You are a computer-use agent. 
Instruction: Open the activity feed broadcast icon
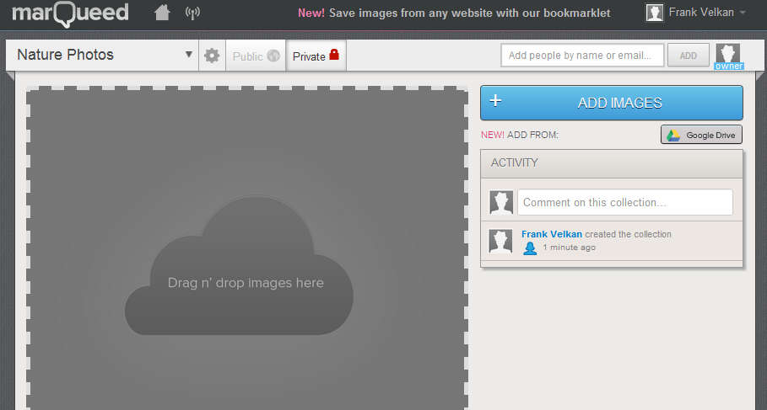pyautogui.click(x=192, y=13)
